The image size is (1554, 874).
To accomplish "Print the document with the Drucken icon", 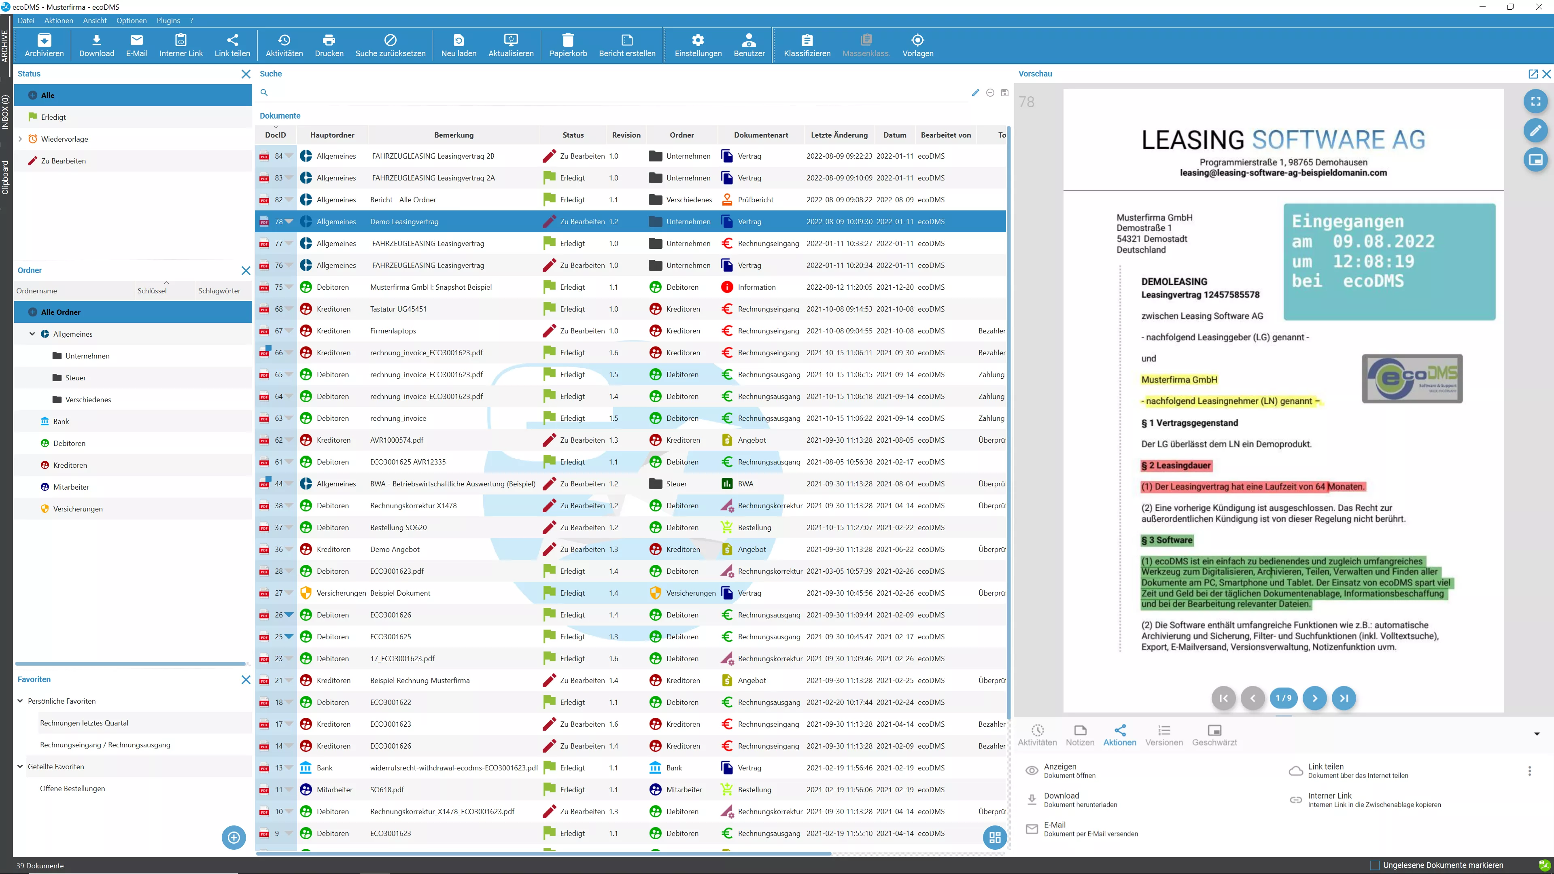I will pos(329,45).
